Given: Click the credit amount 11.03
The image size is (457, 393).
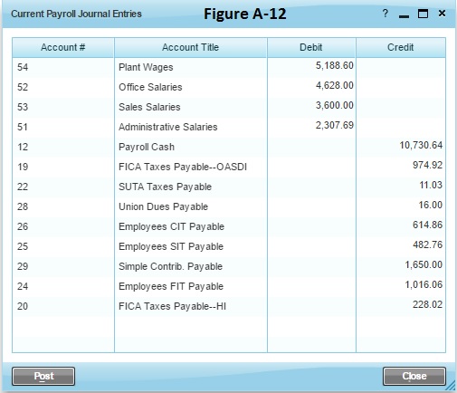Looking at the screenshot, I should point(431,185).
